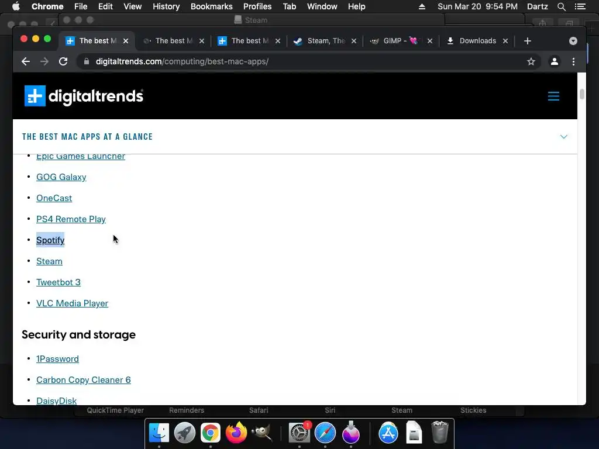This screenshot has height=449, width=599.
Task: Open the Chrome application menu
Action: pos(47,6)
